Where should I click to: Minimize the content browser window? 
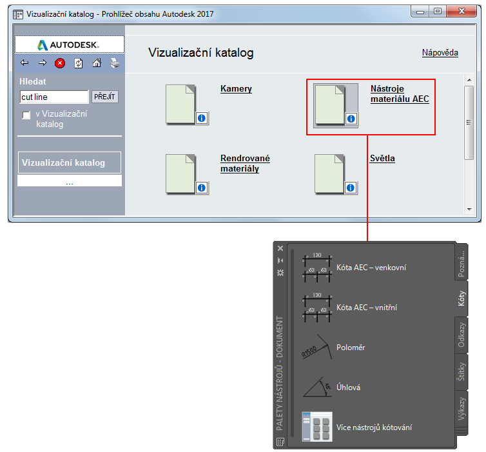[420, 12]
